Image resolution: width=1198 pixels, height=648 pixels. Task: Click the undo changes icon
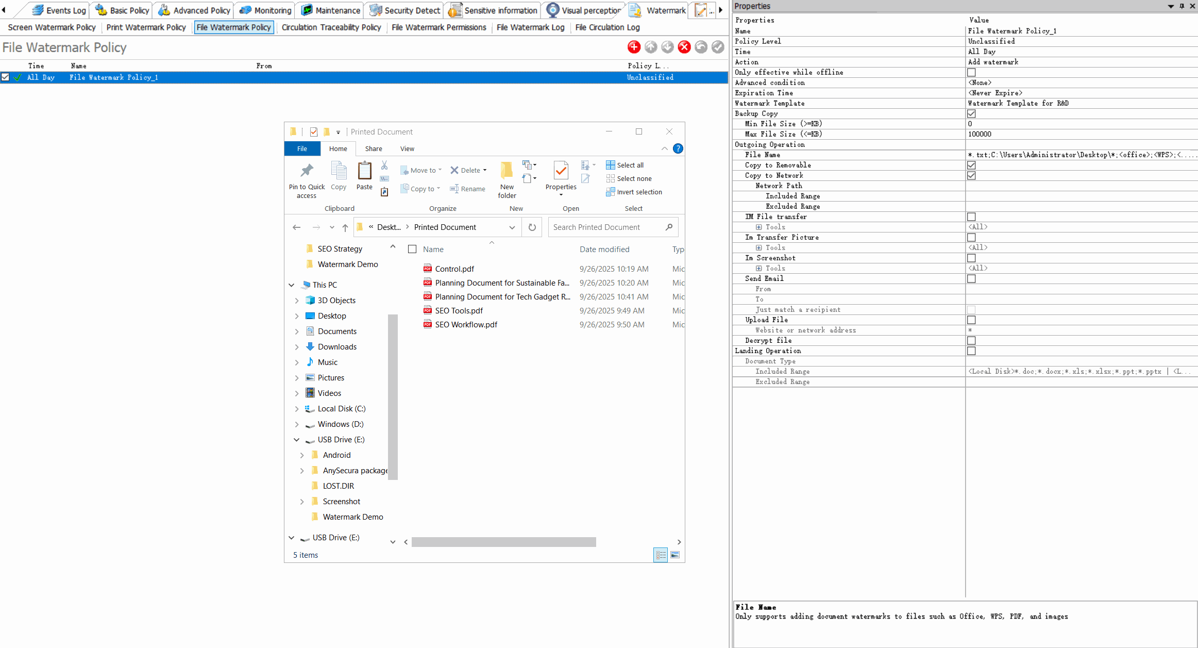[701, 47]
